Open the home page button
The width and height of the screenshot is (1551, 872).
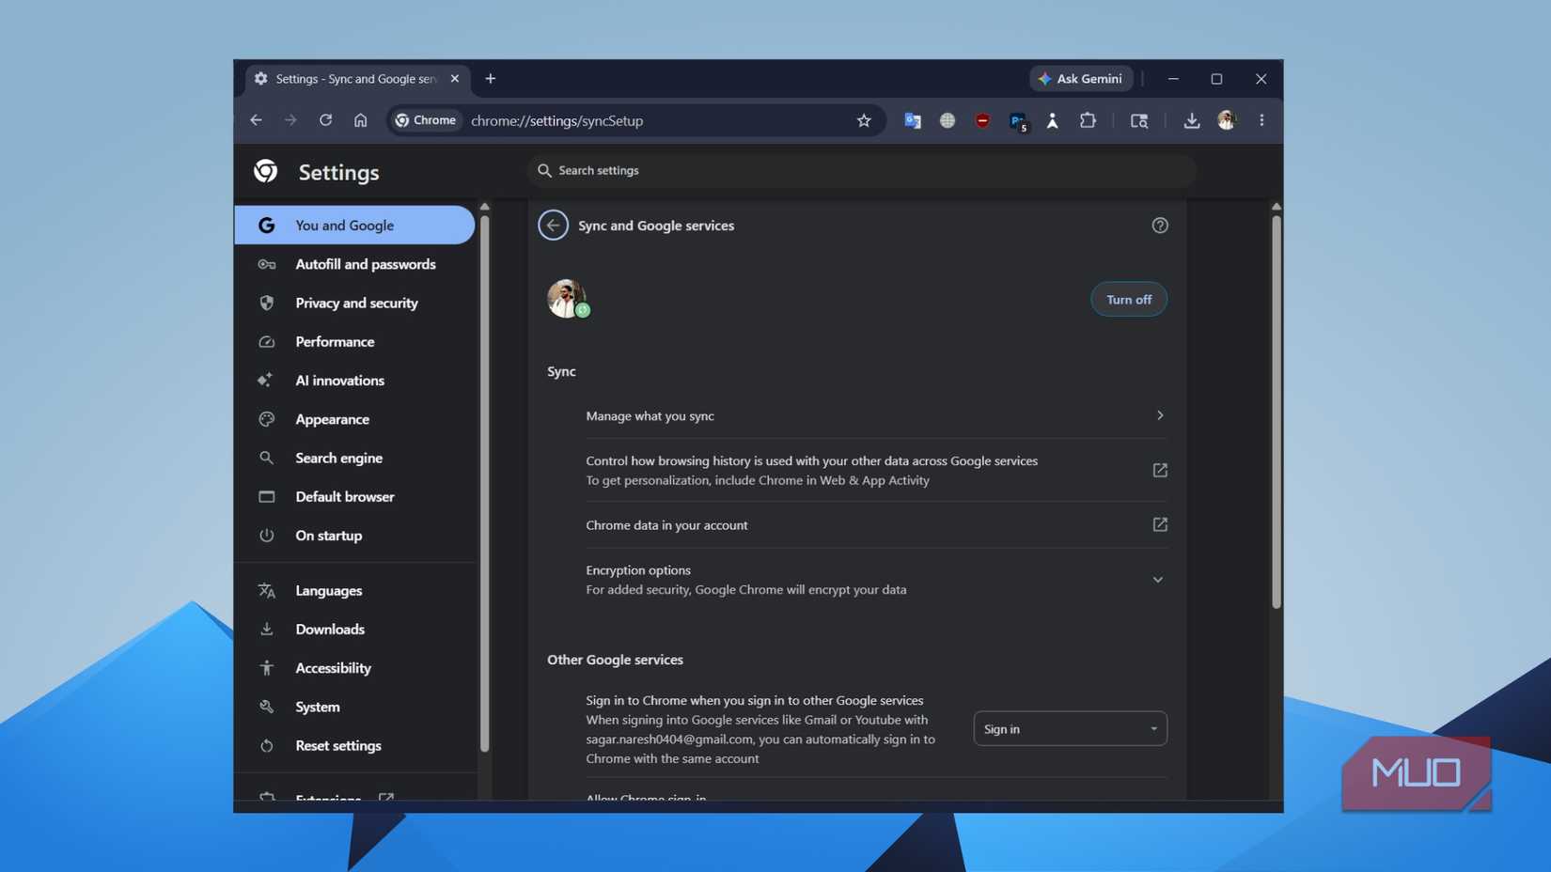(361, 120)
